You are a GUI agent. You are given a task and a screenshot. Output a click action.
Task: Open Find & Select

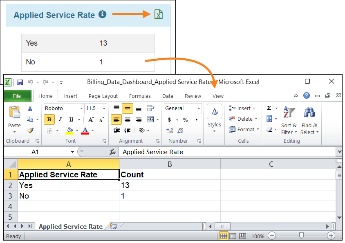309,120
